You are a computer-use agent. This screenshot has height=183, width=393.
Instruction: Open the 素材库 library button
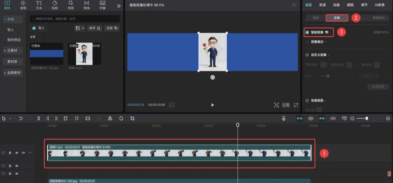tap(13, 61)
